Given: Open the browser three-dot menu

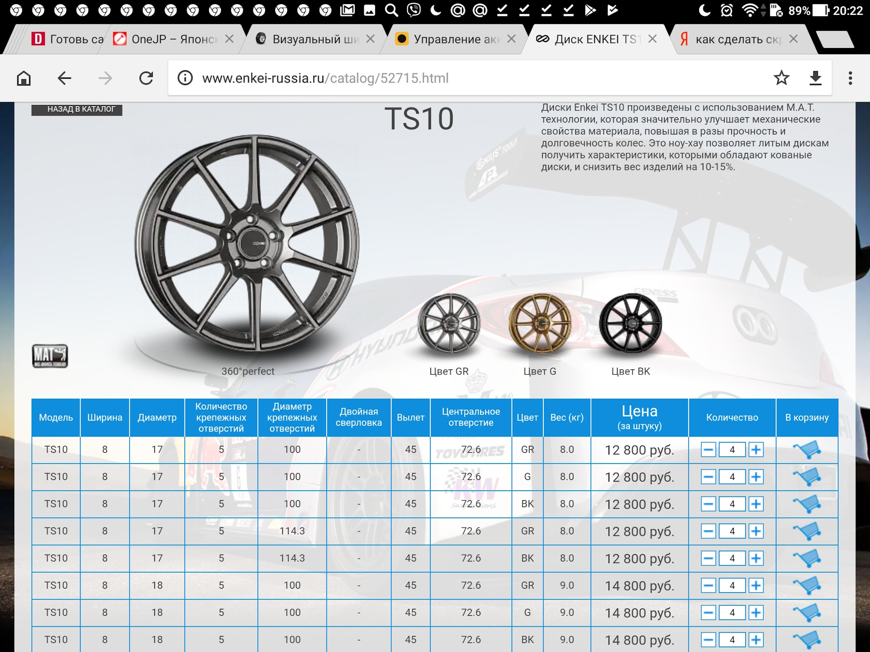Looking at the screenshot, I should (x=850, y=78).
